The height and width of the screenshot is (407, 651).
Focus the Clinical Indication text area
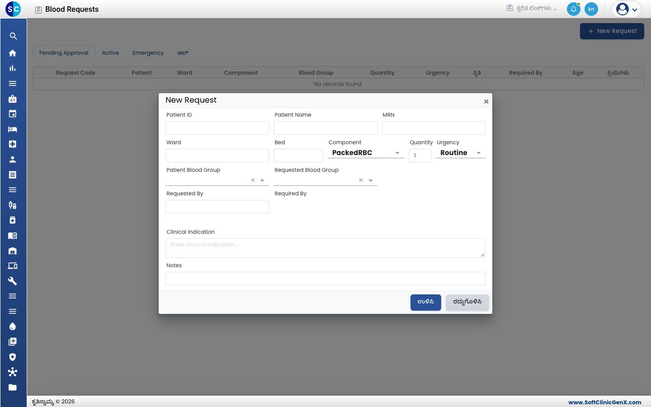coord(325,248)
